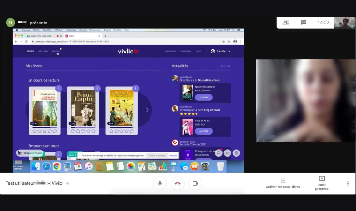Expand the meeting details chevron
356x211 pixels.
[67, 183]
